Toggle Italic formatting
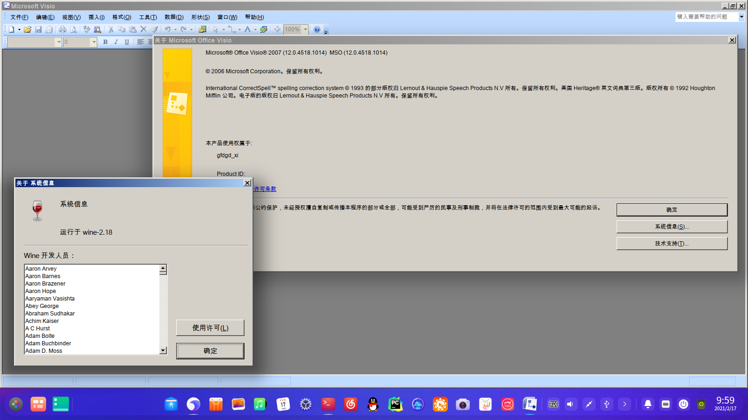Viewport: 748px width, 420px height. pyautogui.click(x=116, y=42)
